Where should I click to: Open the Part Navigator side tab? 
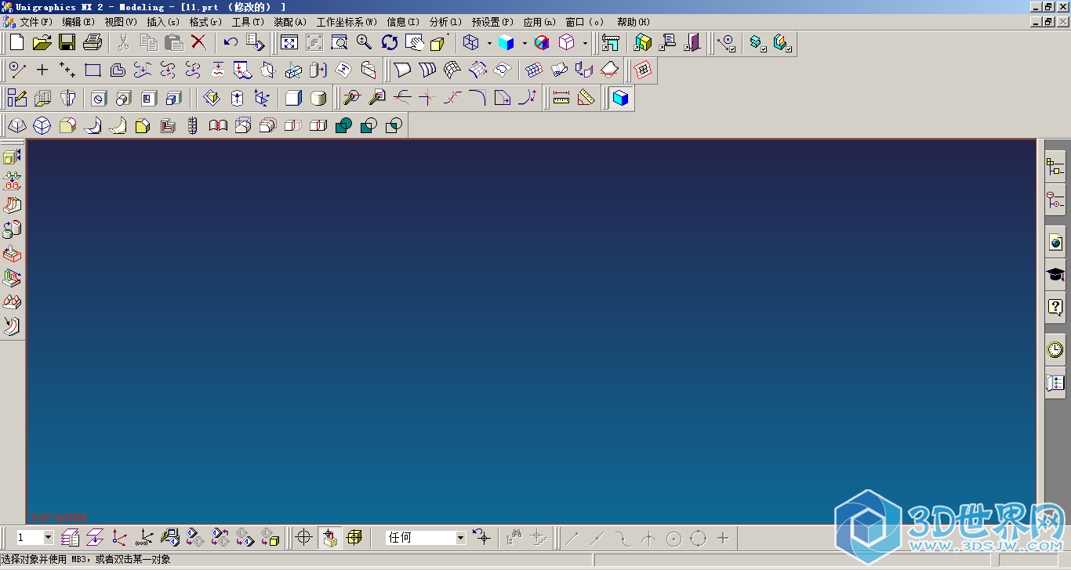pyautogui.click(x=1055, y=200)
